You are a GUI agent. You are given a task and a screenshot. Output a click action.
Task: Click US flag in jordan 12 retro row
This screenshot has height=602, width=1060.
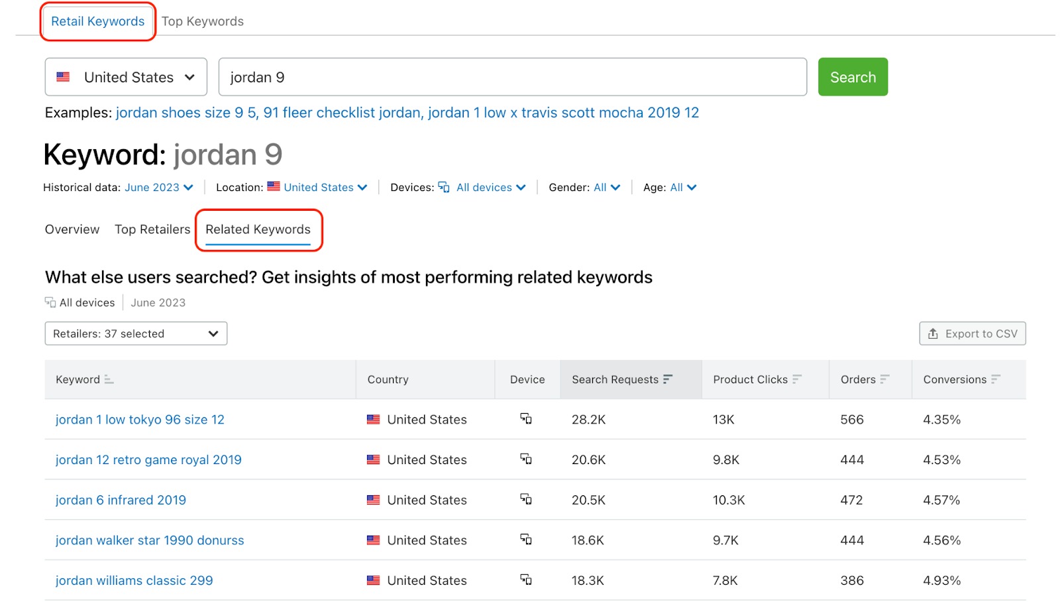coord(374,459)
